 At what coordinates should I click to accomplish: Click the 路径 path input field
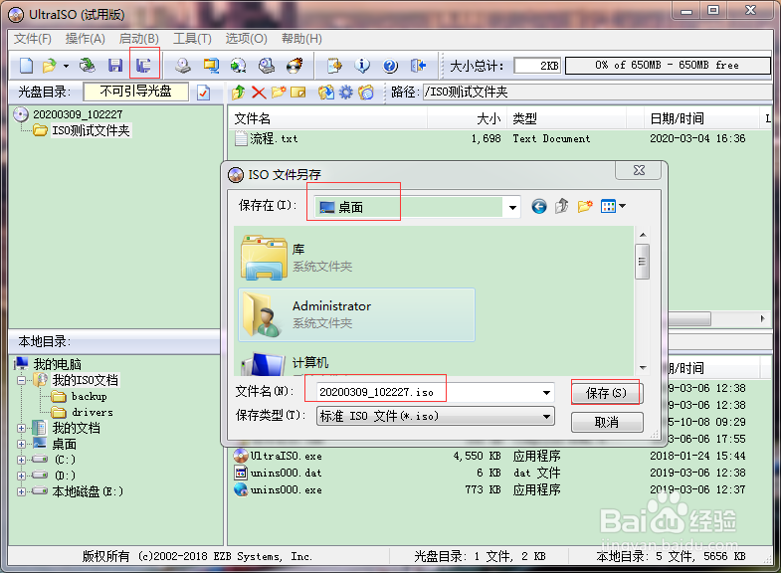597,93
